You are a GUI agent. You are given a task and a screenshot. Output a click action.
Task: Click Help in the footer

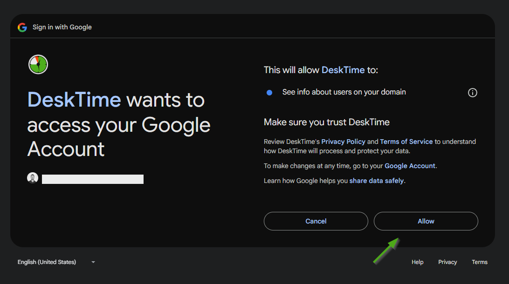pos(417,262)
